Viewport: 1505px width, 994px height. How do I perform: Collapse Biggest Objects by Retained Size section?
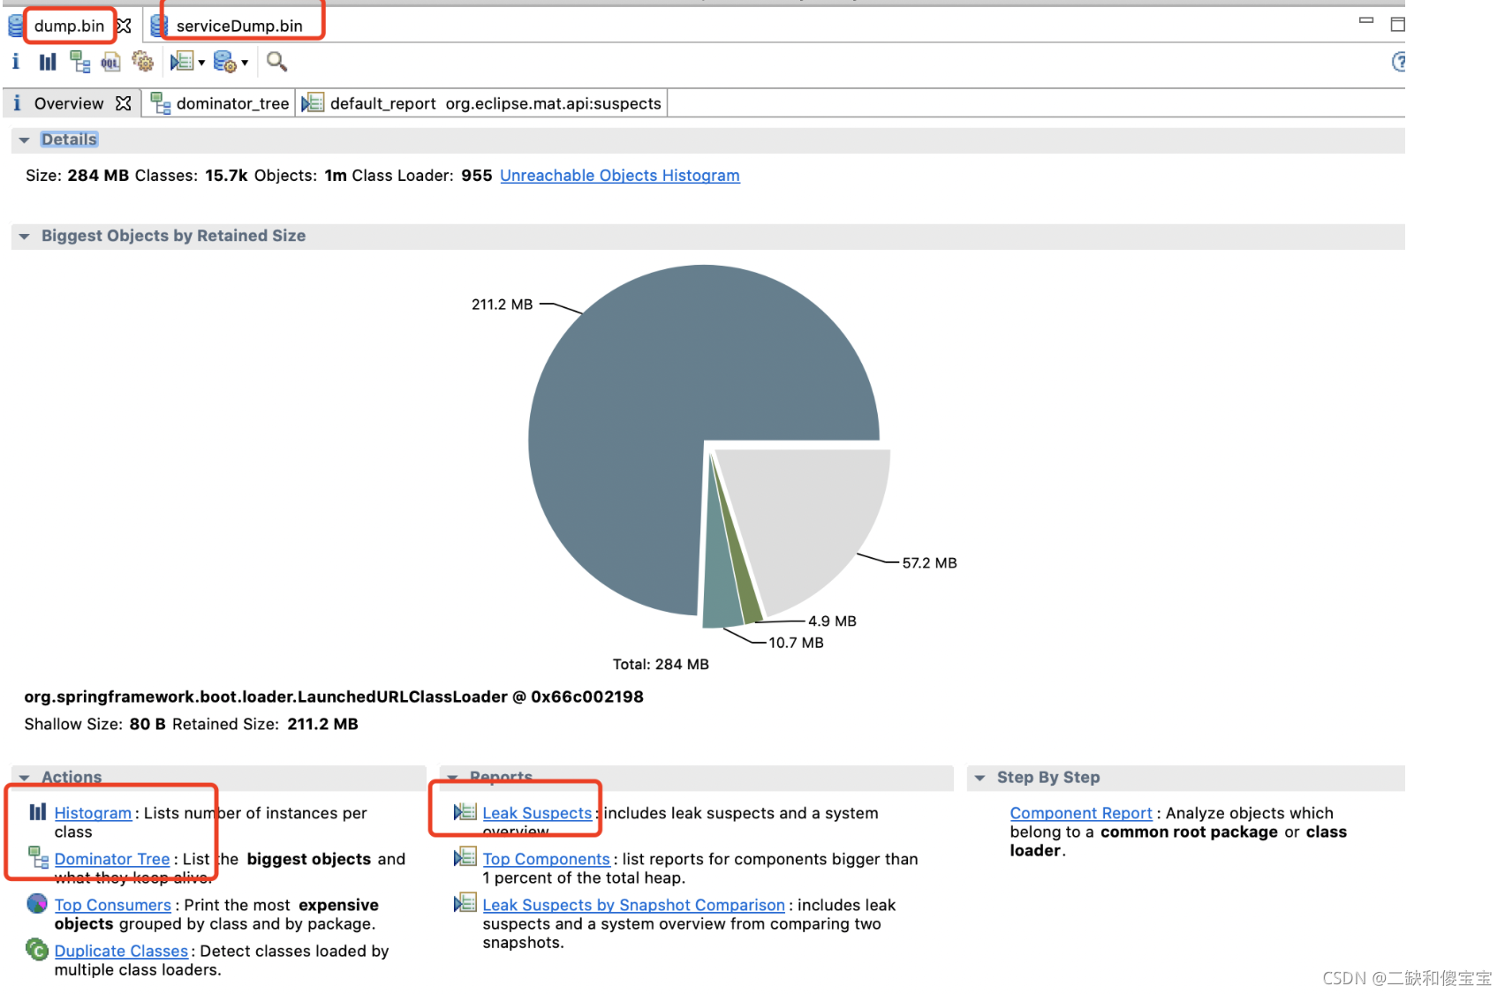tap(24, 236)
